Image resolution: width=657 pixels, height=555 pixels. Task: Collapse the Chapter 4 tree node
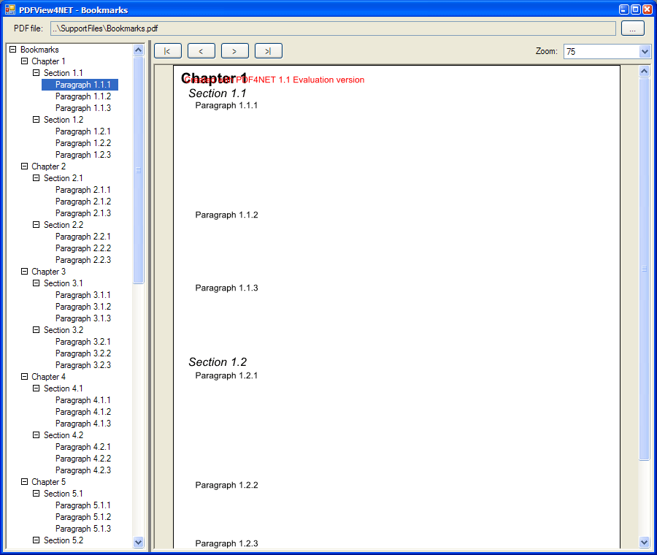tap(25, 377)
